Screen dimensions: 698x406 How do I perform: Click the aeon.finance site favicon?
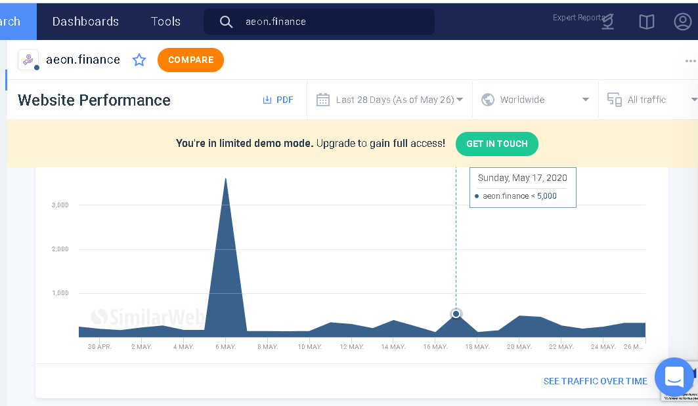tap(28, 60)
